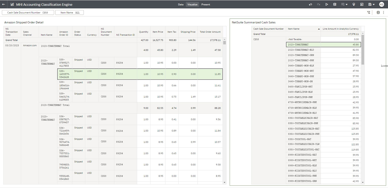Switch to the Data tab
This screenshot has height=188, width=388.
(x=181, y=4)
